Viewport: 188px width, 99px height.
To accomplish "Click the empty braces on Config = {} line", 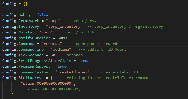I will pyautogui.click(x=25, y=4).
